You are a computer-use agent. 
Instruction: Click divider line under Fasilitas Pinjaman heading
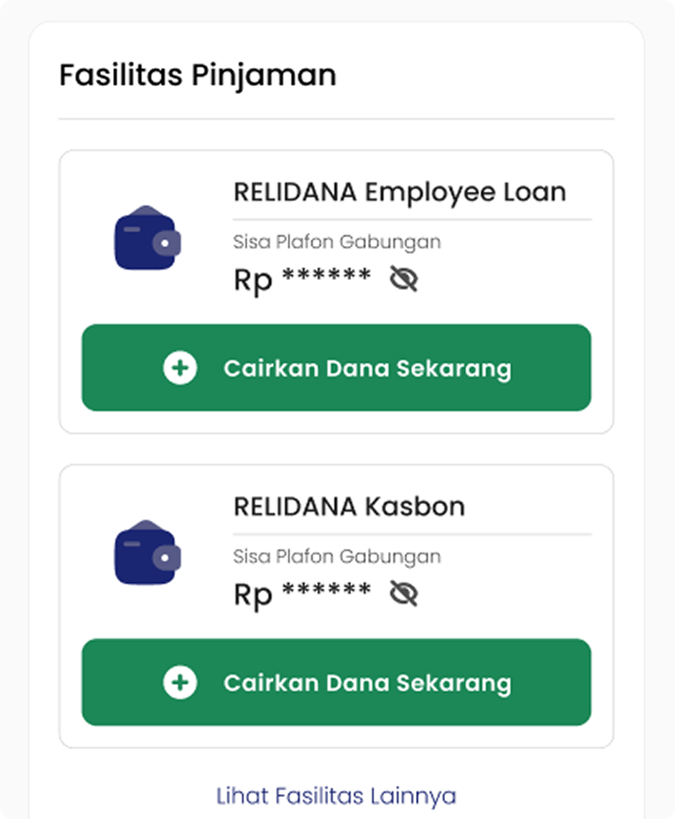click(336, 119)
